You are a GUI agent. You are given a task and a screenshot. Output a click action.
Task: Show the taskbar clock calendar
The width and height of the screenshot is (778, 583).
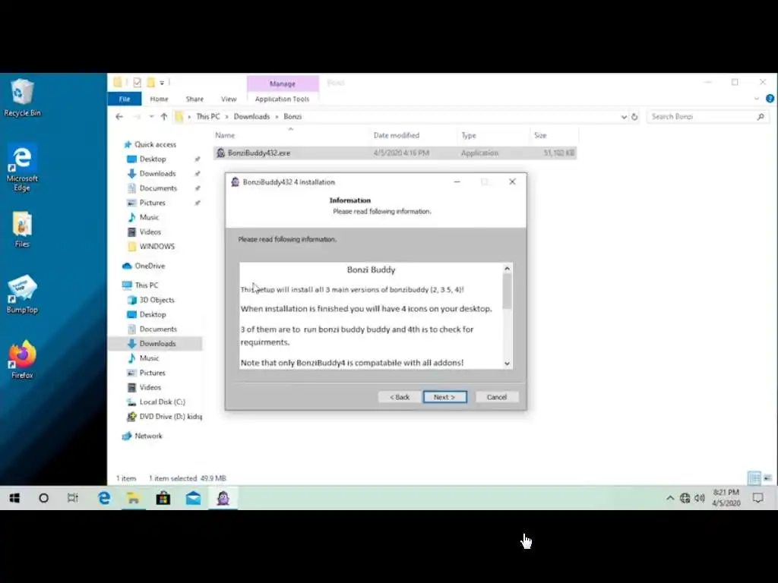(x=726, y=497)
